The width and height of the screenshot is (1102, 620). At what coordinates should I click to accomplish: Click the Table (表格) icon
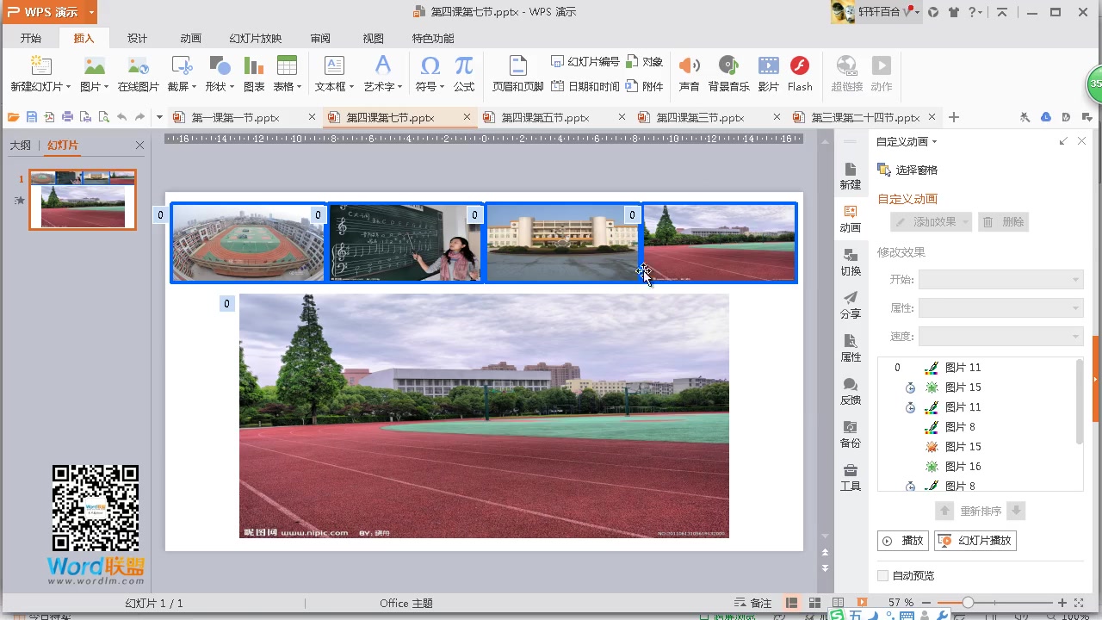pyautogui.click(x=287, y=66)
